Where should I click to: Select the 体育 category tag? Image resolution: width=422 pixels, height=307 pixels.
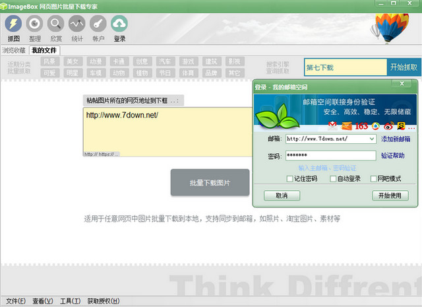point(189,73)
